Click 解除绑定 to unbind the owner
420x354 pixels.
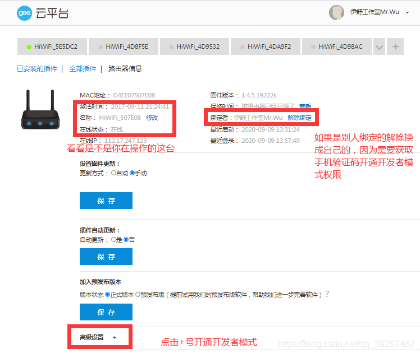(300, 118)
